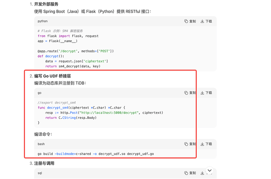This screenshot has width=271, height=179.
Task: Click the heading 注册与调用
Action: pyautogui.click(x=44, y=163)
